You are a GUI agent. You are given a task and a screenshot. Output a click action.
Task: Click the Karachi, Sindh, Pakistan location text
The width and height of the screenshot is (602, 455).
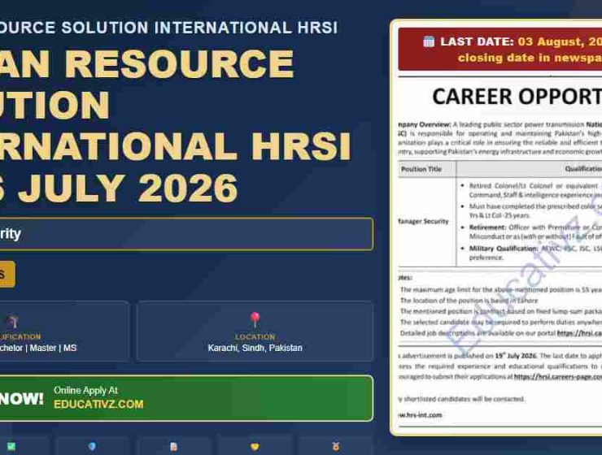(x=255, y=348)
